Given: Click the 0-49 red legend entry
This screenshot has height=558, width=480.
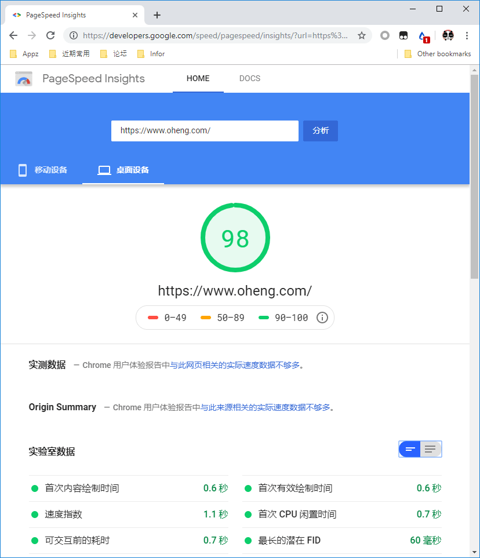Looking at the screenshot, I should [x=167, y=318].
